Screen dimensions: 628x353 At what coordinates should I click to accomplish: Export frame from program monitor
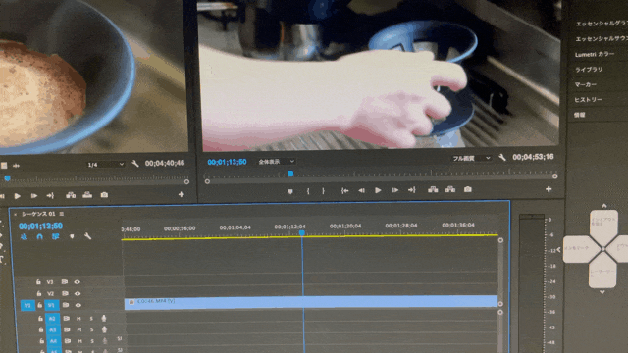[x=467, y=189]
